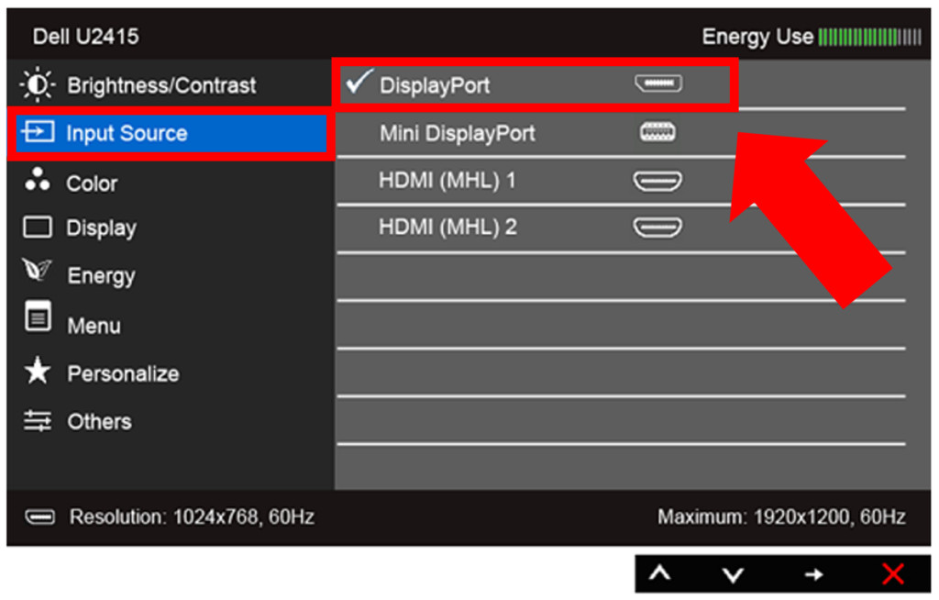Click the down arrow navigation button
The width and height of the screenshot is (939, 600).
point(733,575)
